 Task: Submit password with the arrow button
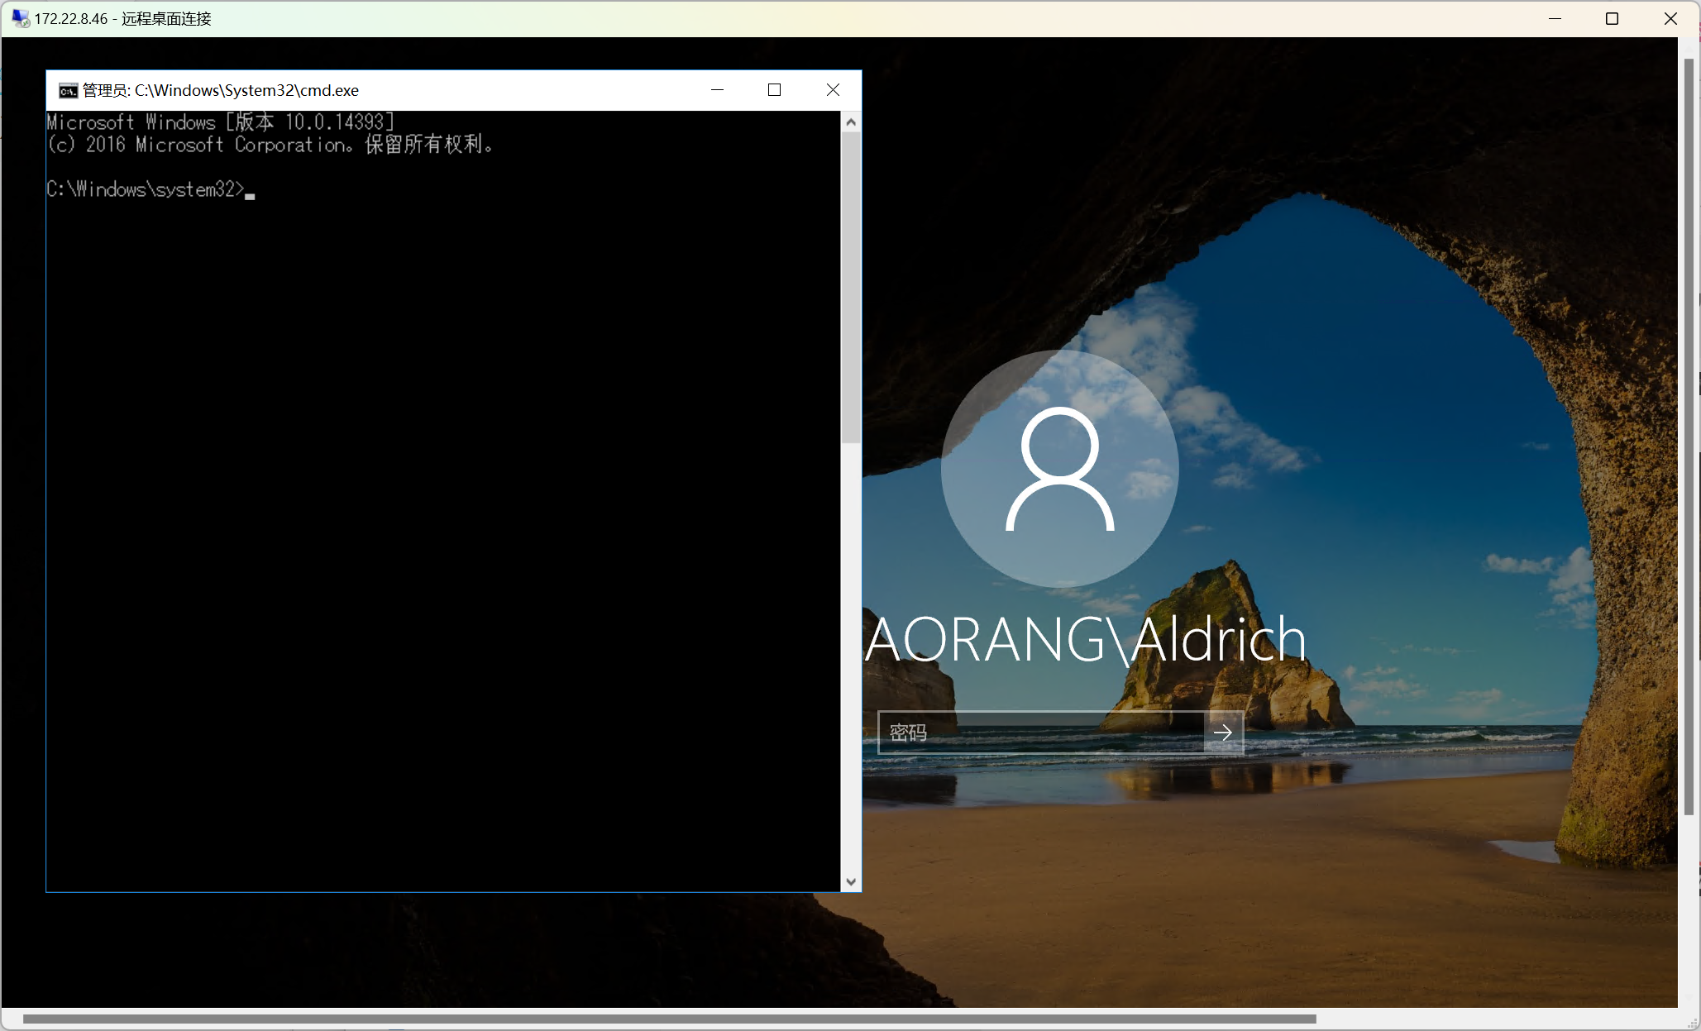(x=1223, y=733)
